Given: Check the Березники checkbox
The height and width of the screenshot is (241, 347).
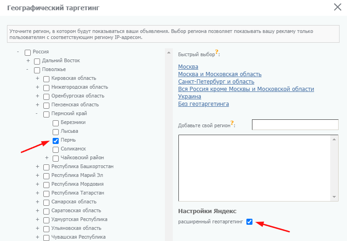Looking at the screenshot, I should (56, 123).
